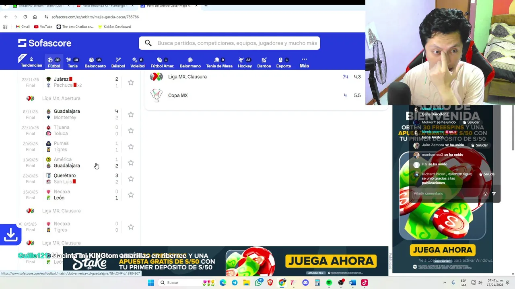Reload the current page
Viewport: 515px width, 289px height.
click(x=25, y=17)
